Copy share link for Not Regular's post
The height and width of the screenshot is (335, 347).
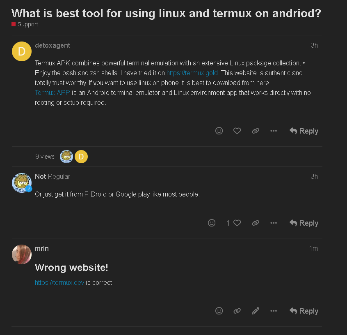click(256, 223)
